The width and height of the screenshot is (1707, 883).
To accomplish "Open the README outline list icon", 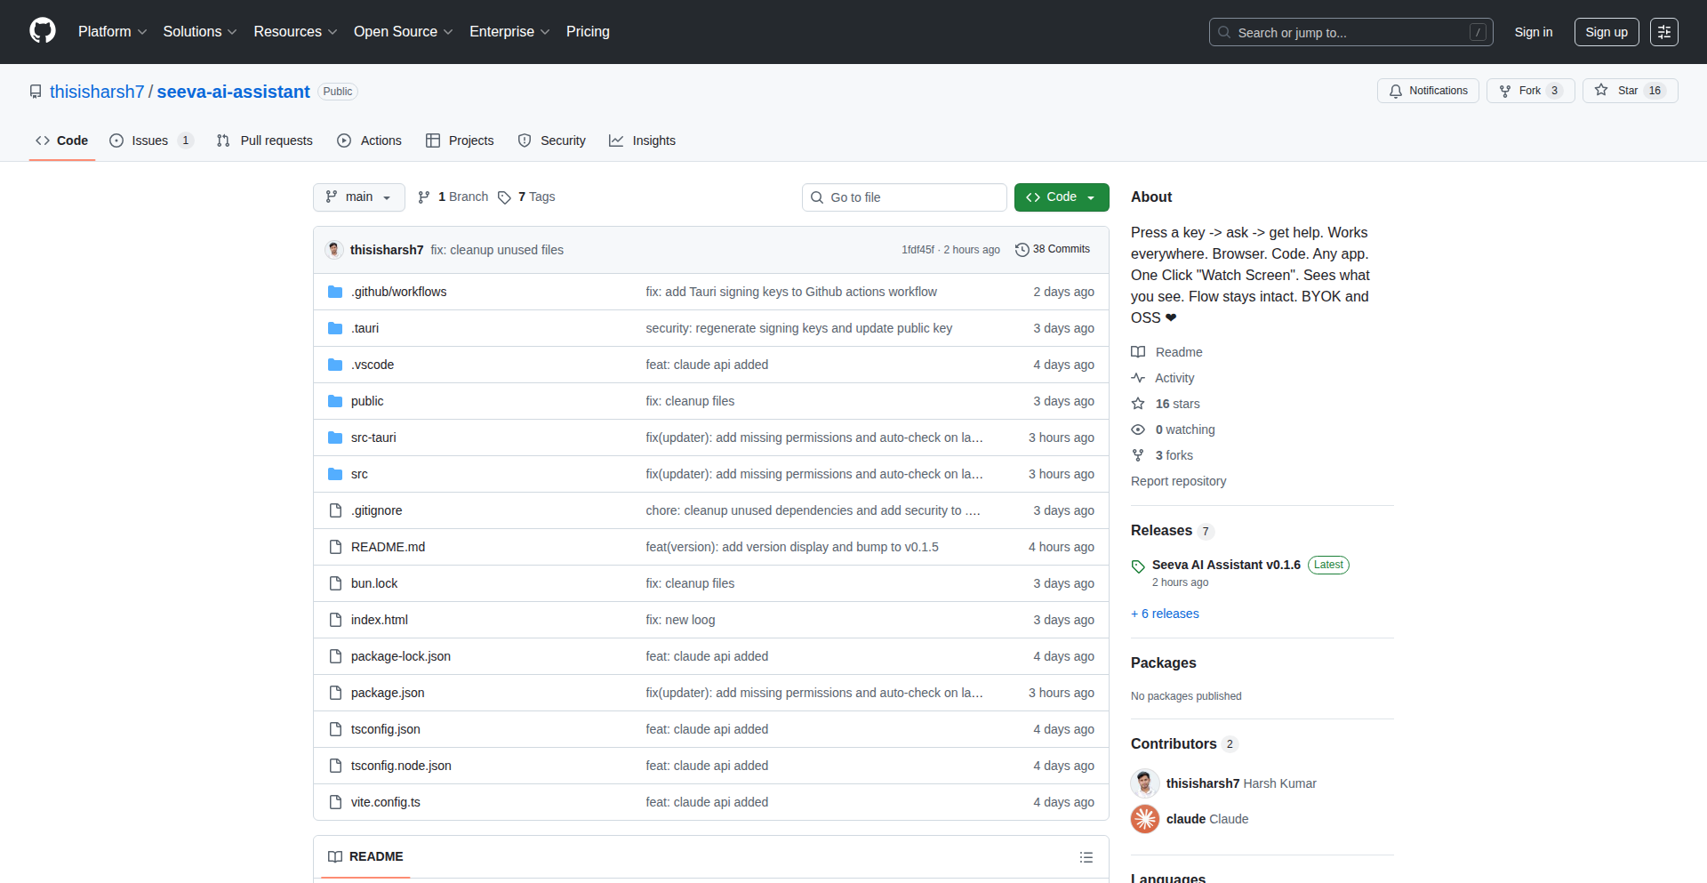I will [x=1086, y=856].
